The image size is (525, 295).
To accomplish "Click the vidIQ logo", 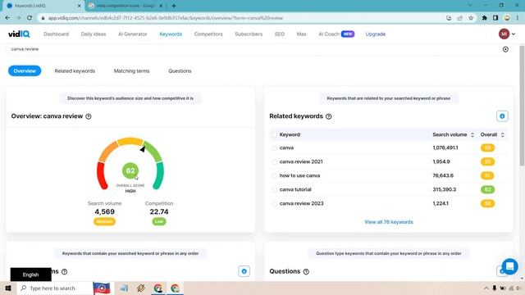I will click(19, 34).
